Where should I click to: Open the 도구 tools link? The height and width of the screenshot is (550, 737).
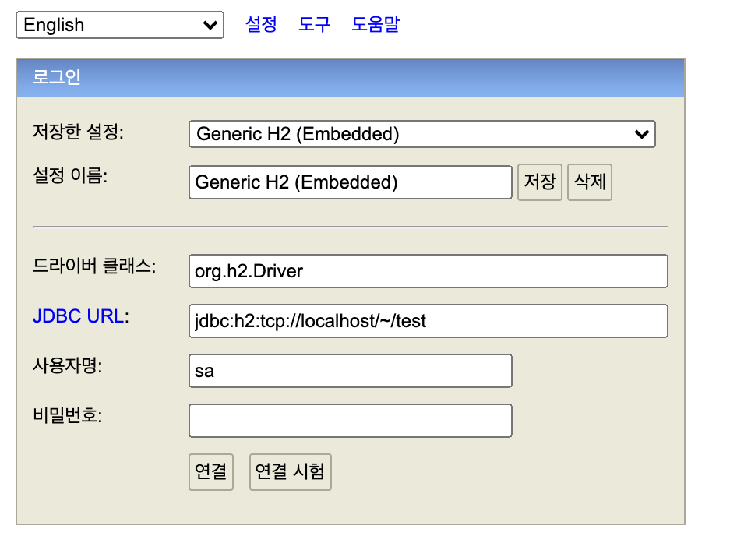coord(314,24)
